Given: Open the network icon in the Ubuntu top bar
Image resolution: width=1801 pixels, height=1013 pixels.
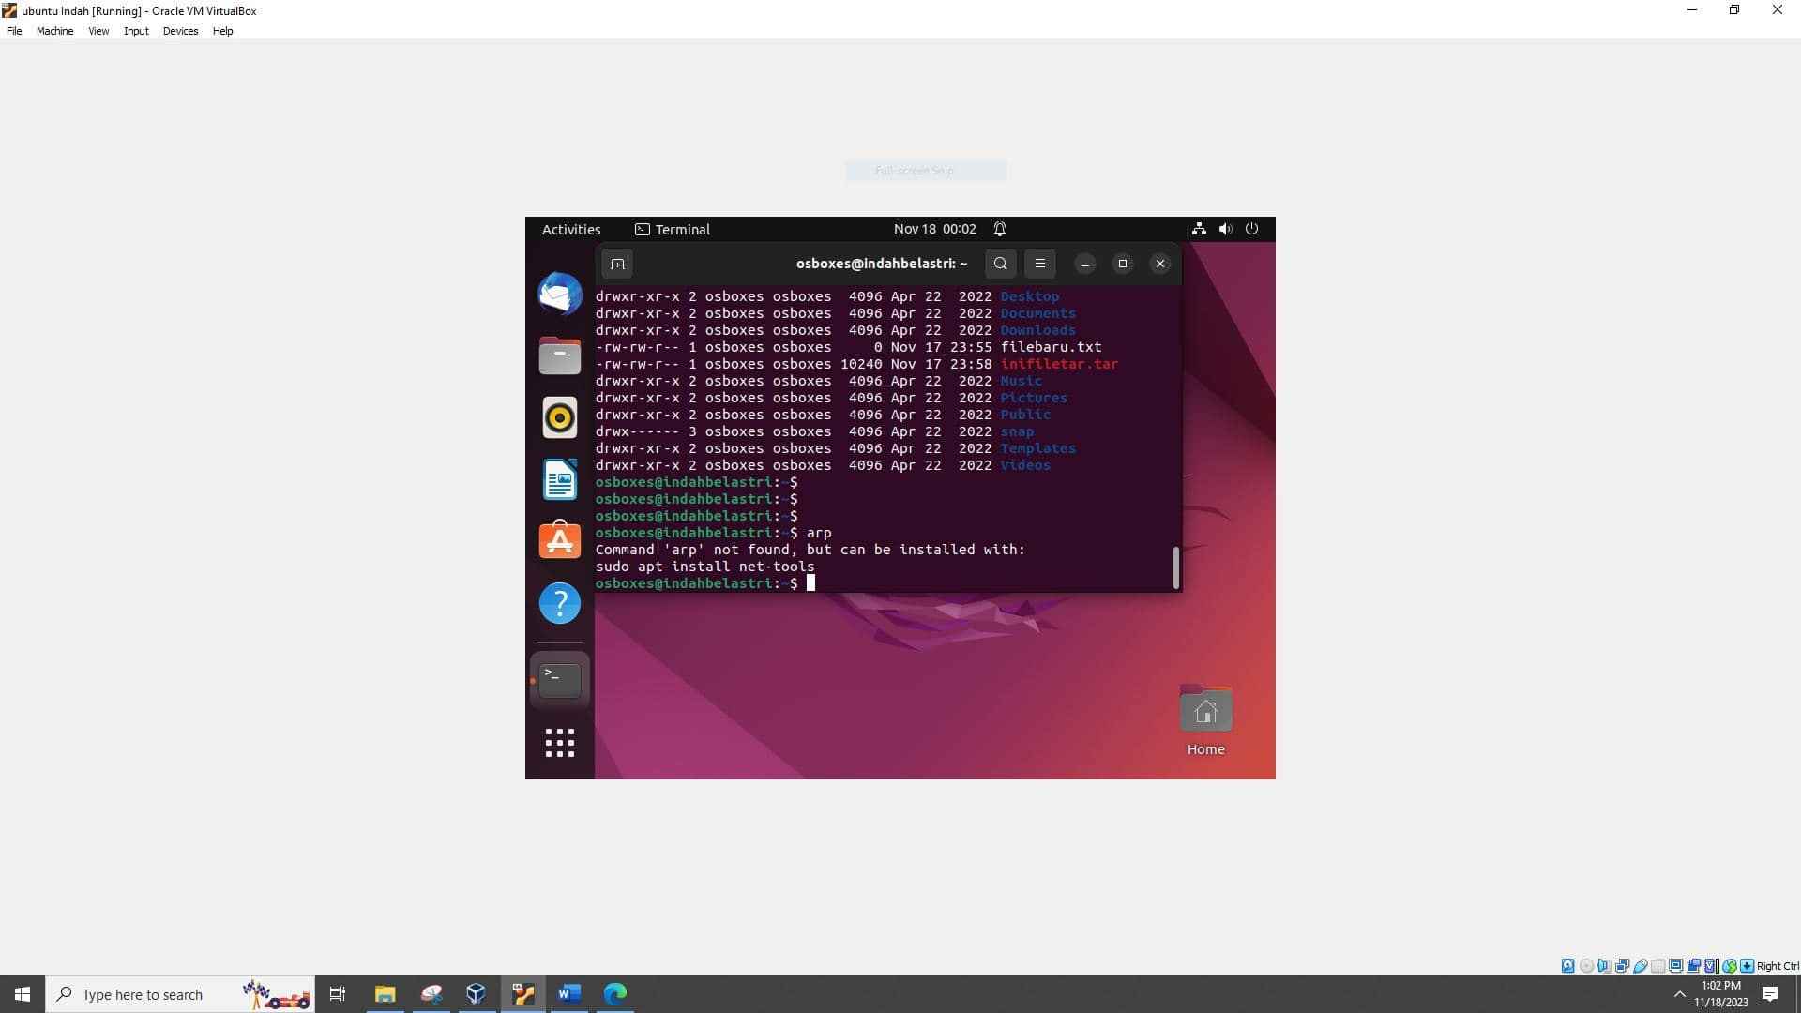Looking at the screenshot, I should click(x=1199, y=229).
